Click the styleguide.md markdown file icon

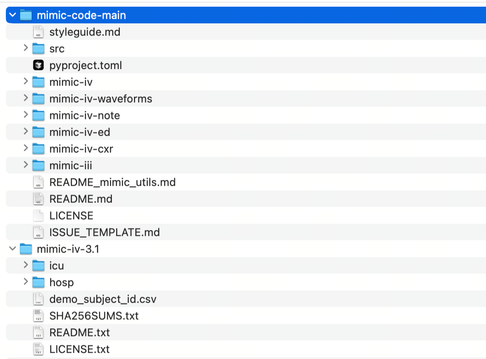(38, 32)
